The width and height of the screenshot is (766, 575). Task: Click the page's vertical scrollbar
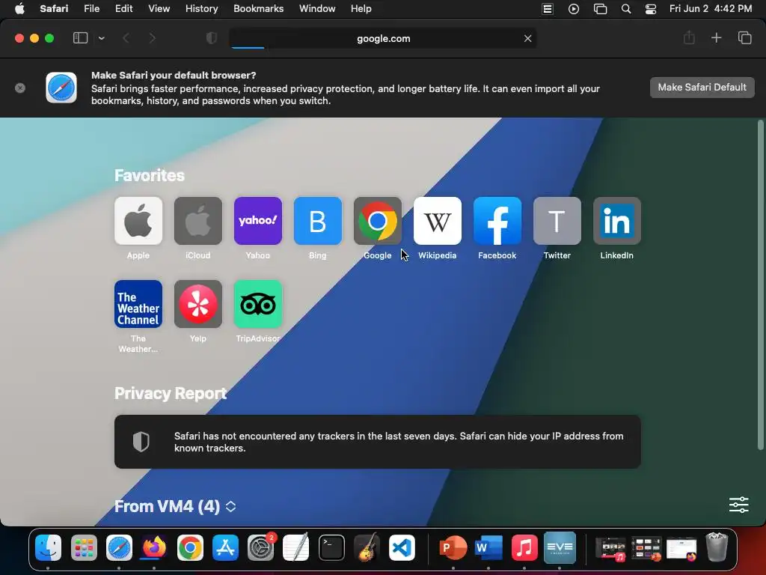[760, 285]
